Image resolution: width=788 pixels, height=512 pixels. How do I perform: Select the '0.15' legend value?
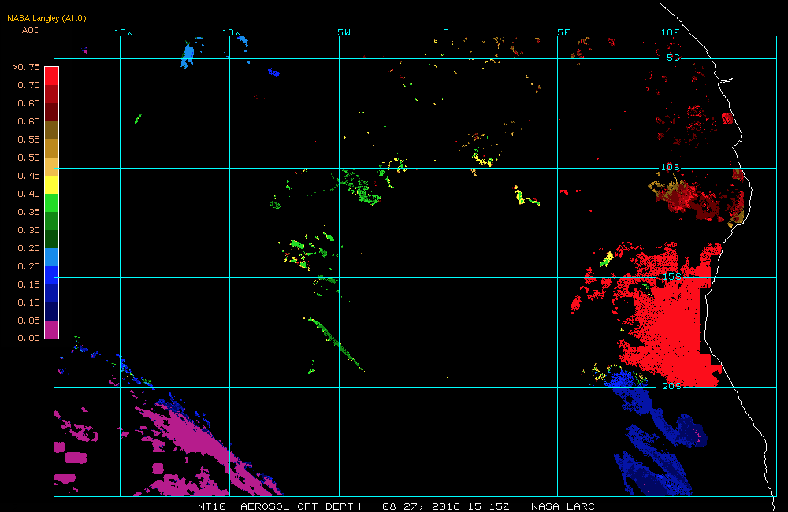click(28, 284)
